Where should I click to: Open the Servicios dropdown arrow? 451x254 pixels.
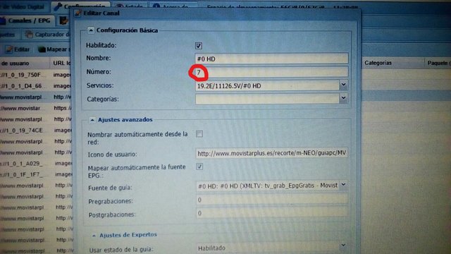(x=343, y=85)
